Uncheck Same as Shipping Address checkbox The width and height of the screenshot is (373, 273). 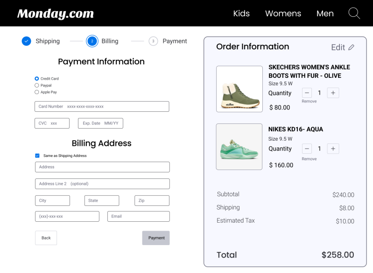tap(37, 156)
